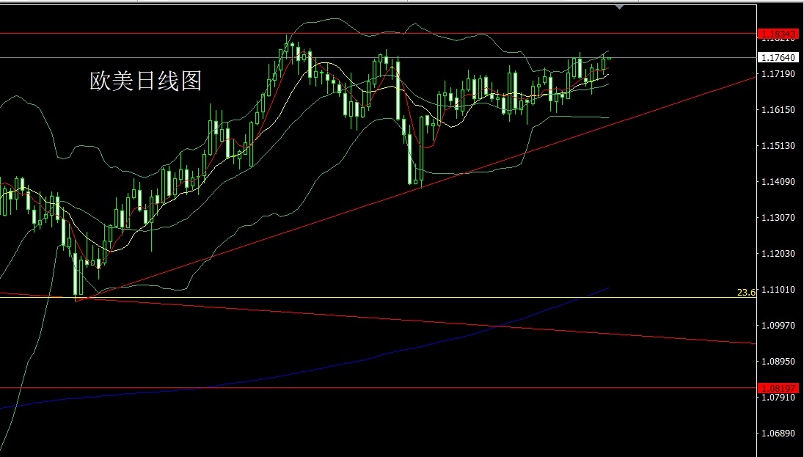804x457 pixels.
Task: Click the 1.16150 price axis value
Action: pyautogui.click(x=778, y=110)
